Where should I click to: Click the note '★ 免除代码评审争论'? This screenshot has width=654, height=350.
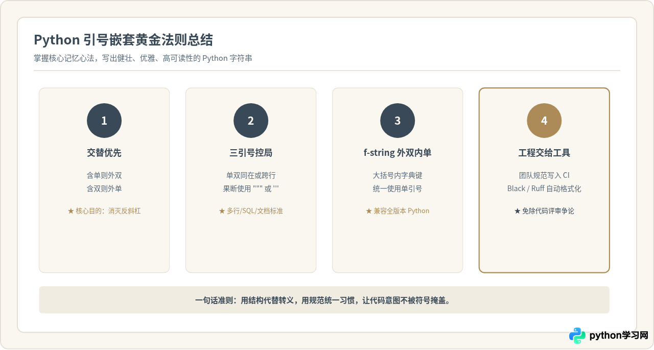[544, 211]
